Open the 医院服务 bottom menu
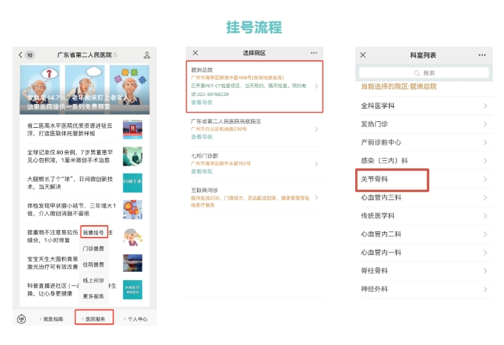 [94, 318]
